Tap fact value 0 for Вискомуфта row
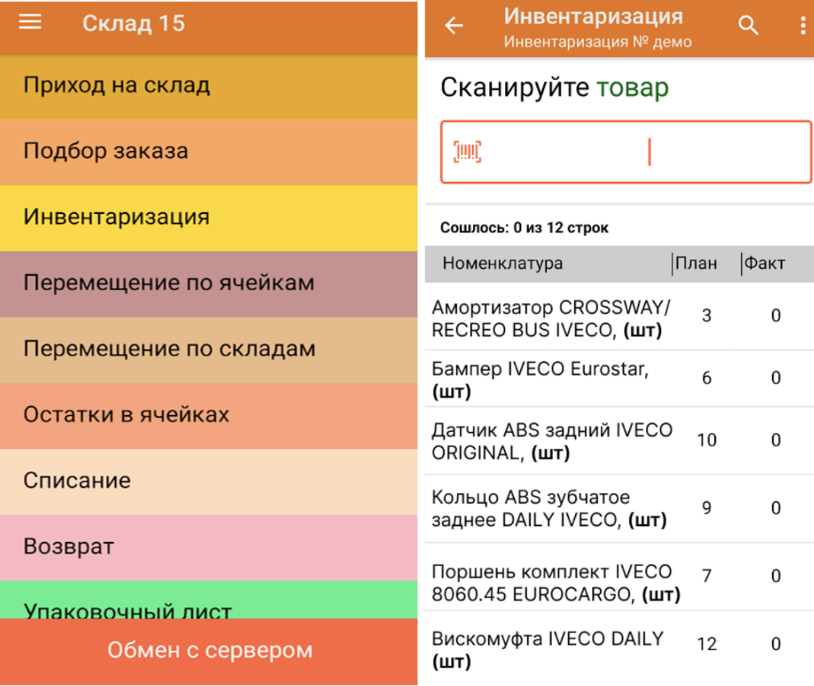 (x=775, y=644)
